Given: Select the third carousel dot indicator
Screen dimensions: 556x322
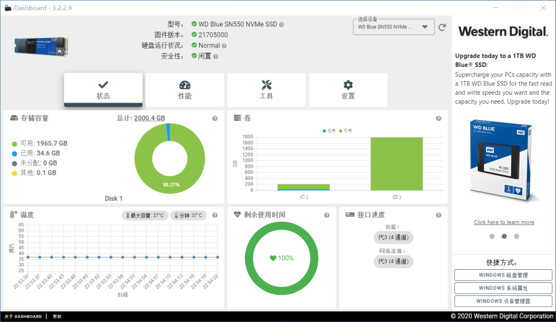Looking at the screenshot, I should tap(516, 236).
